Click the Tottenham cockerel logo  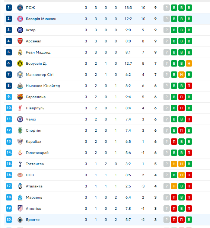coord(20,164)
